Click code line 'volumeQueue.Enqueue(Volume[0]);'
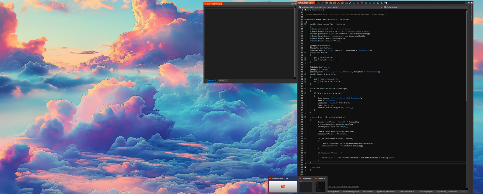The width and height of the screenshot is (483, 194). (333, 127)
